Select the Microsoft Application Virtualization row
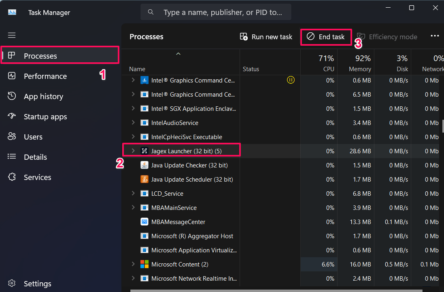Viewport: 444px width, 292px height. click(283, 250)
